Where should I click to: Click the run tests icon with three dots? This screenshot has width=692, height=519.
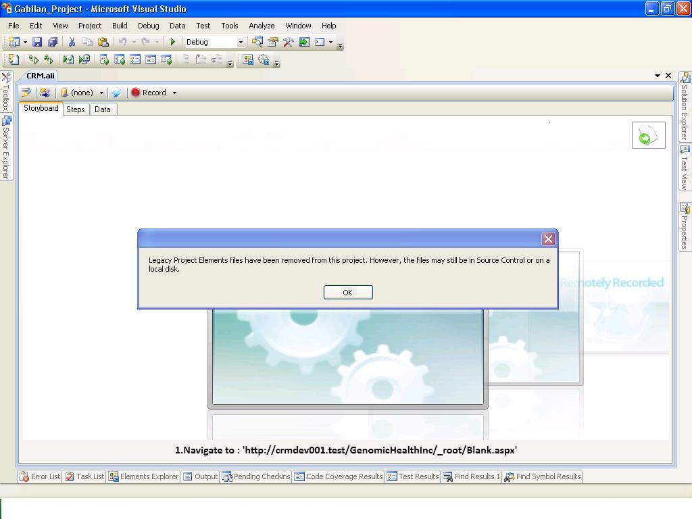click(x=49, y=59)
